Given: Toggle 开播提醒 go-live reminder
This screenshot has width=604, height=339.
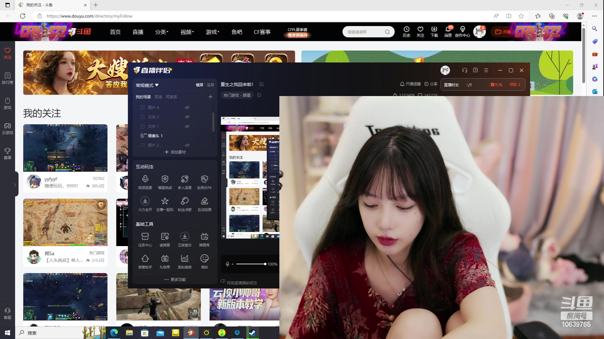Looking at the screenshot, I should [x=410, y=84].
